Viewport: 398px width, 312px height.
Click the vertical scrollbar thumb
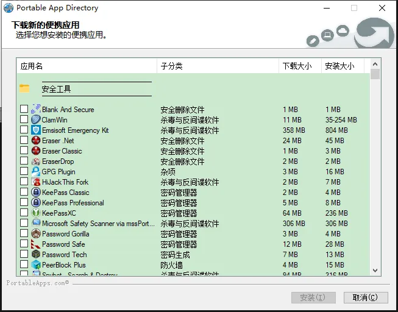coord(375,74)
